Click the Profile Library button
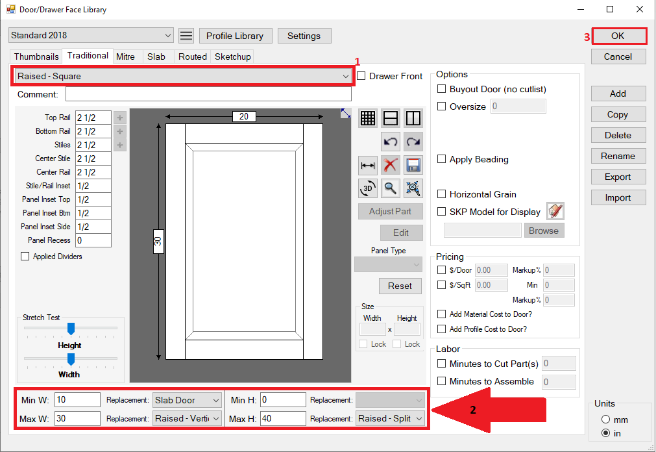This screenshot has height=452, width=656. [x=235, y=36]
